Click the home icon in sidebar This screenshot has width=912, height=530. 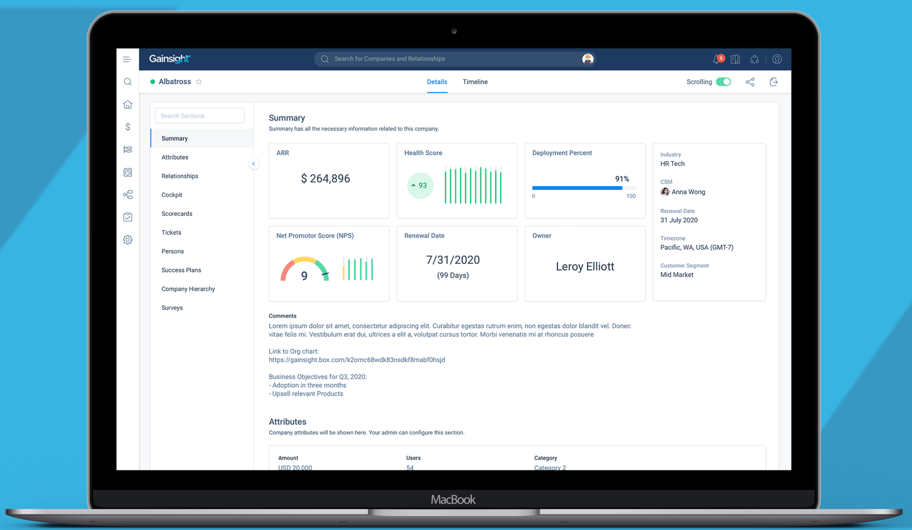coord(128,105)
